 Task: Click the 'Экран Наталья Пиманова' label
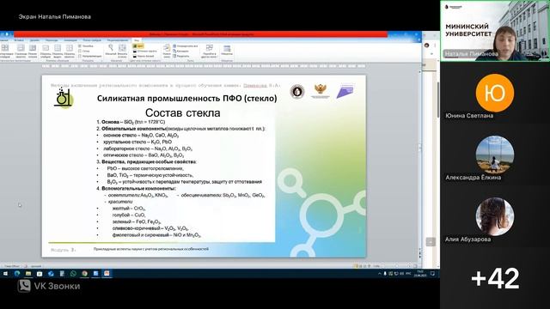(x=55, y=16)
